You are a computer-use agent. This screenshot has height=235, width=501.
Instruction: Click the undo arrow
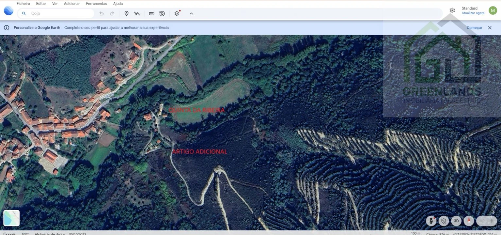101,13
